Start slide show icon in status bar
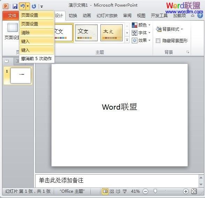The image size is (205, 198). [x=124, y=191]
